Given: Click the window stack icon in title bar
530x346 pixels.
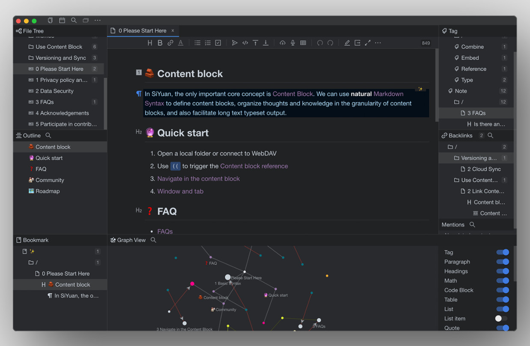Looking at the screenshot, I should pyautogui.click(x=86, y=20).
